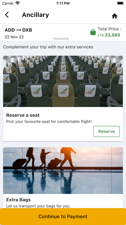Tap the ETB 23,565 total price

[x=109, y=35]
